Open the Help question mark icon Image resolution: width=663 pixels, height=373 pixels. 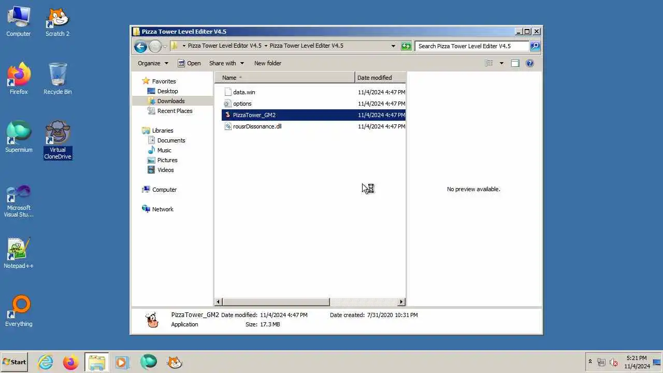click(x=530, y=63)
